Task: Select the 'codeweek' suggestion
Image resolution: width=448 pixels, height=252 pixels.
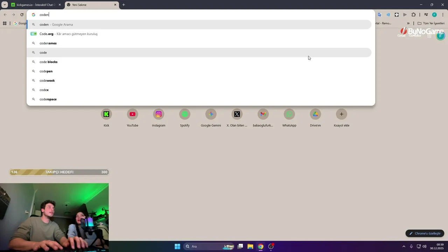Action: pyautogui.click(x=199, y=80)
